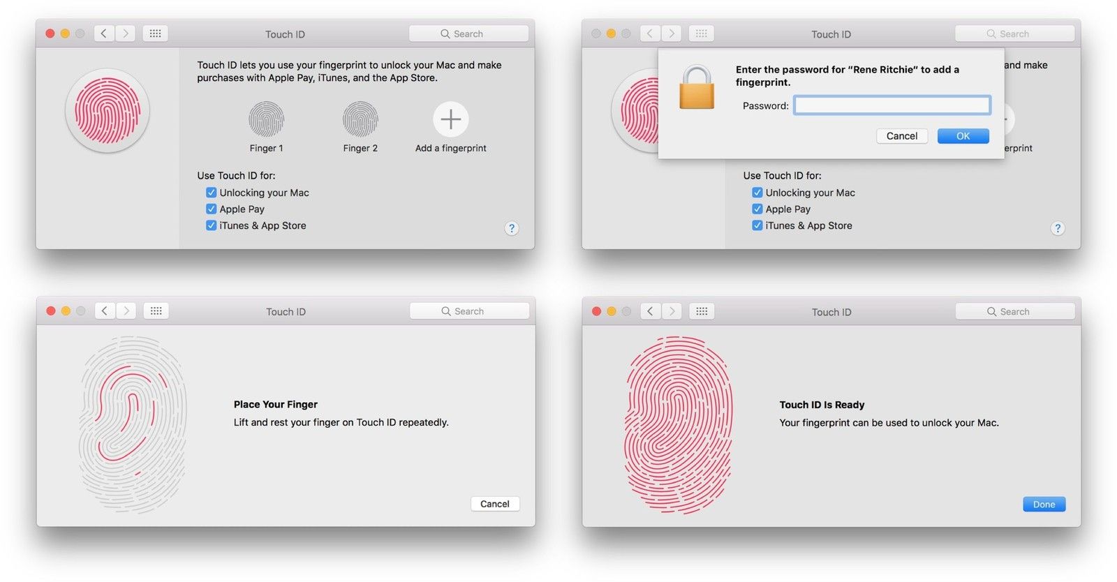Open the show-all grid in Place Your Finger window
The height and width of the screenshot is (582, 1117).
point(156,311)
